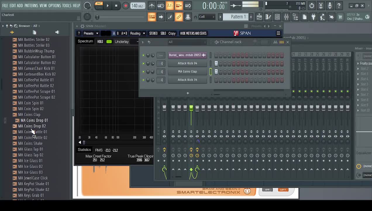
Task: Click the graph editor icon in Channel rack
Action: 275,42
